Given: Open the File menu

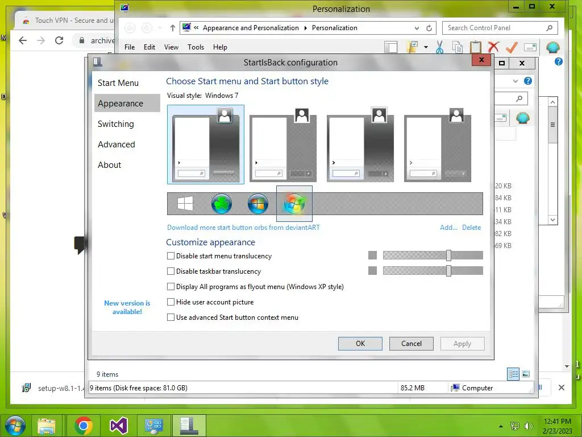Looking at the screenshot, I should [x=130, y=47].
